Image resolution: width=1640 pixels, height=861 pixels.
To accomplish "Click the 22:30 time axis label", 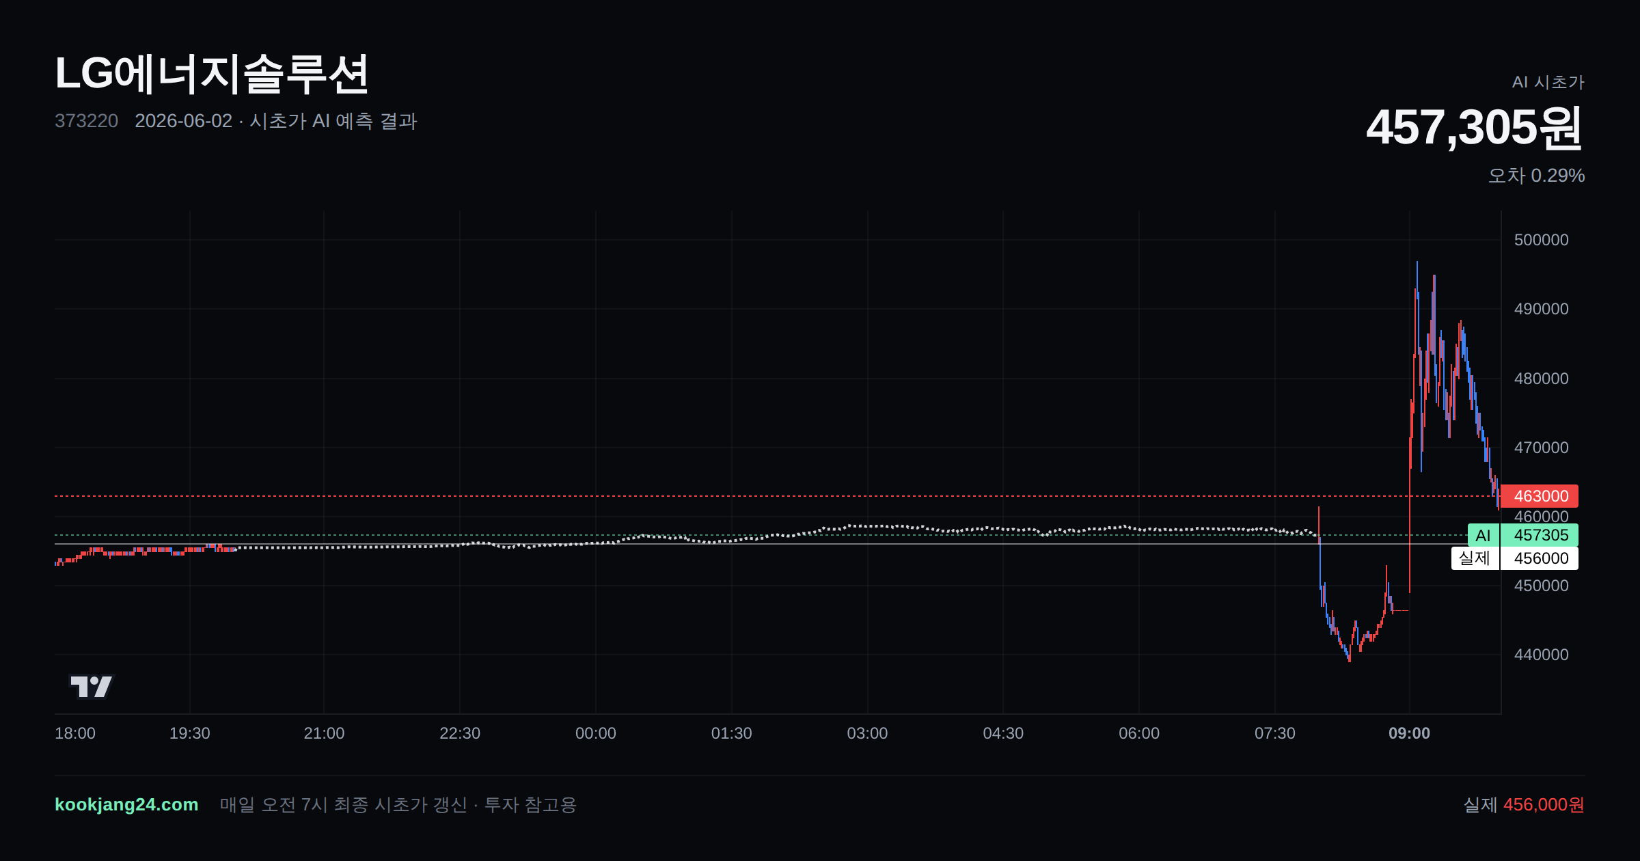I will [x=460, y=733].
